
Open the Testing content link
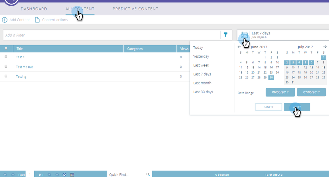pos(21,77)
